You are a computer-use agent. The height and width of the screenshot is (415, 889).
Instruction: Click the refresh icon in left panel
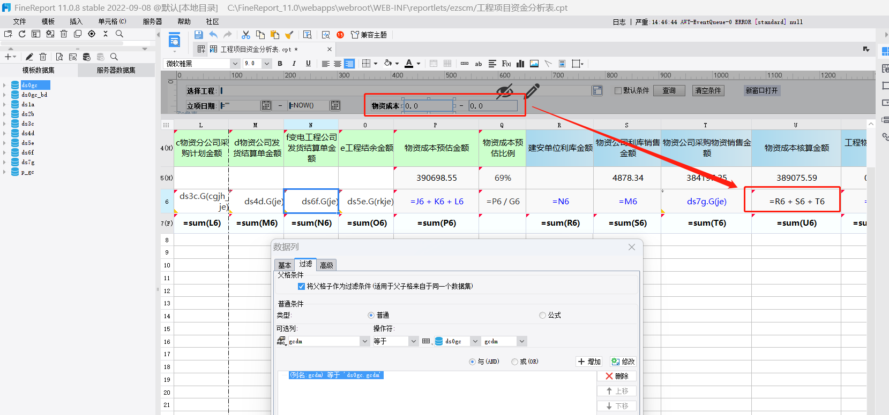pyautogui.click(x=22, y=34)
